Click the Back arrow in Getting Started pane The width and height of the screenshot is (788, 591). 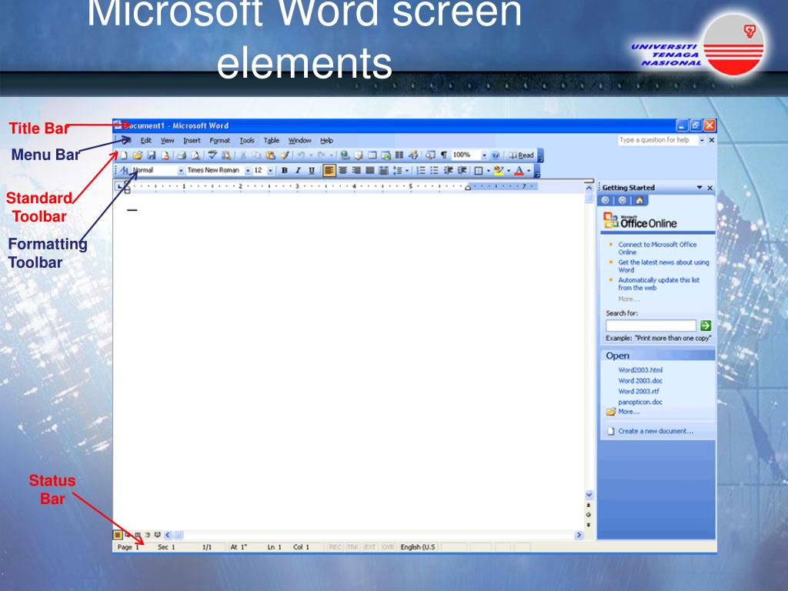coord(605,201)
